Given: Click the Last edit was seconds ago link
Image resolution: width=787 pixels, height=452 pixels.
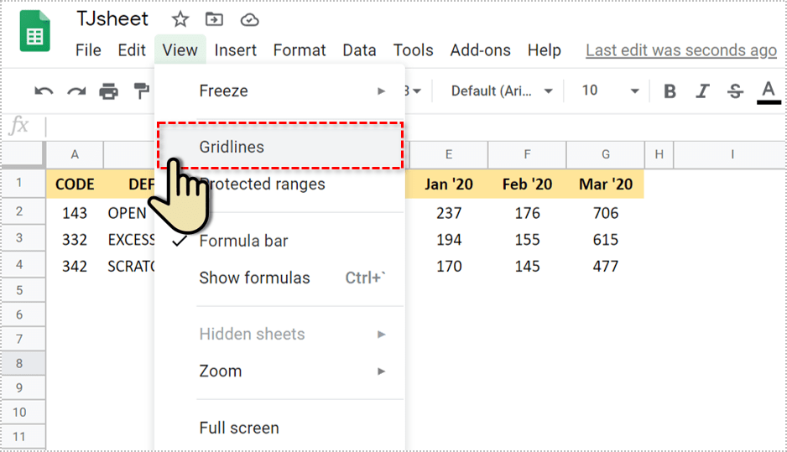Looking at the screenshot, I should pos(680,50).
